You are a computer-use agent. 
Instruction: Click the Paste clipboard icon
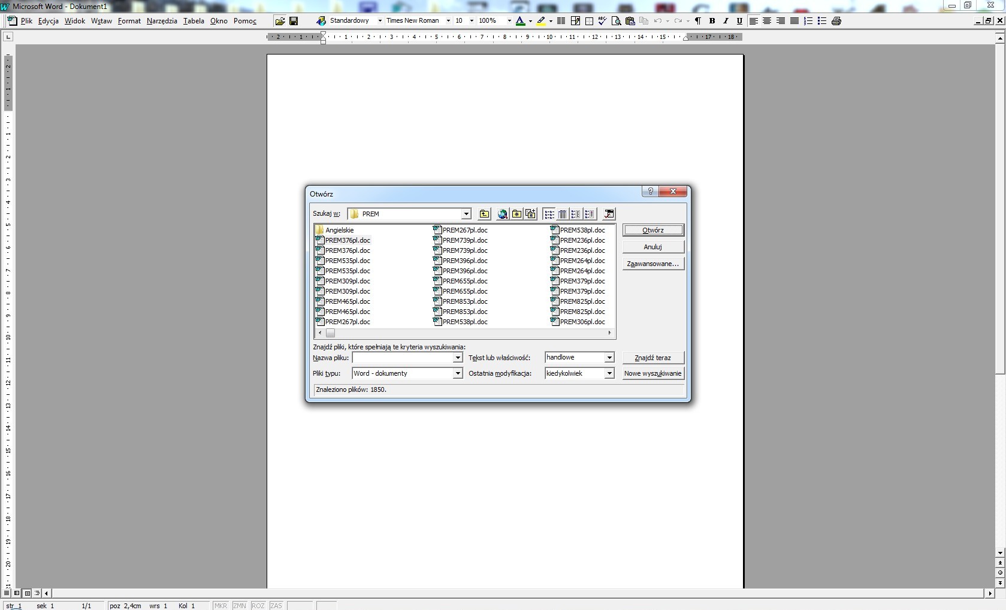[630, 21]
